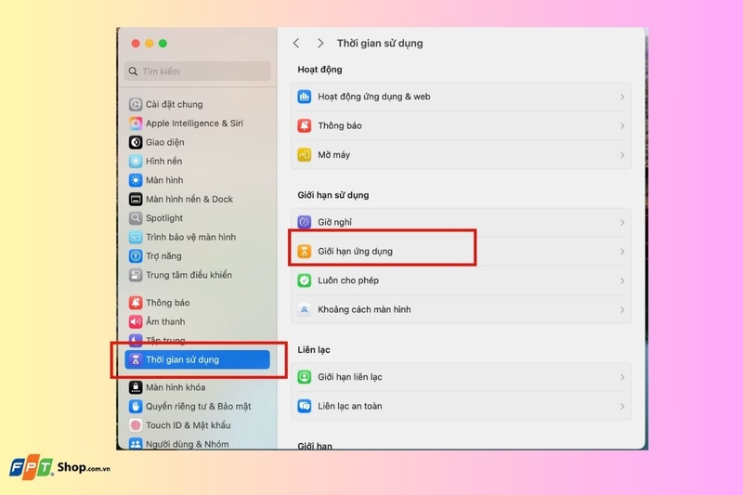Select the Spotlight search icon
Viewport: 743px width, 495px height.
point(136,218)
